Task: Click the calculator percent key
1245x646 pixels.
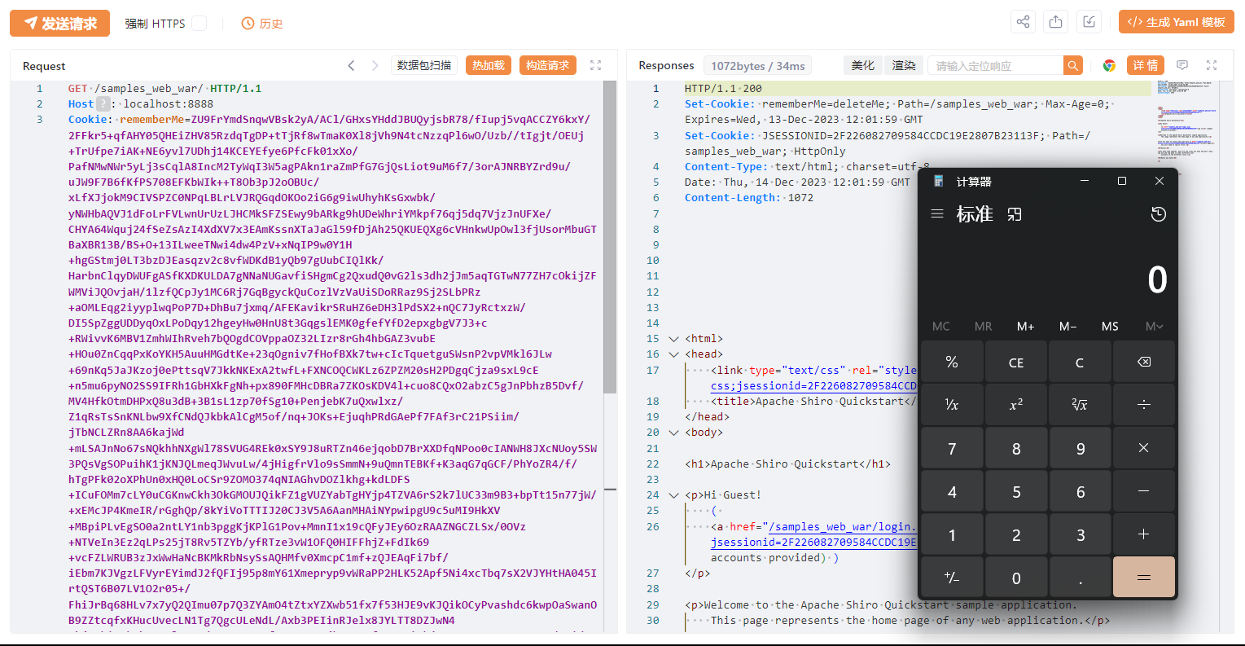Action: (952, 362)
